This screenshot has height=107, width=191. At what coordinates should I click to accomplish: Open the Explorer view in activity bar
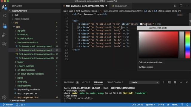click(x=4, y=7)
